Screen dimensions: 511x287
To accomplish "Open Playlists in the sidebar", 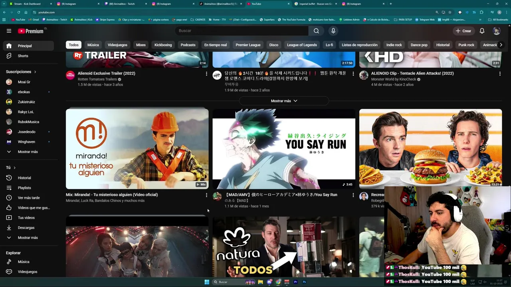I will coord(28,188).
